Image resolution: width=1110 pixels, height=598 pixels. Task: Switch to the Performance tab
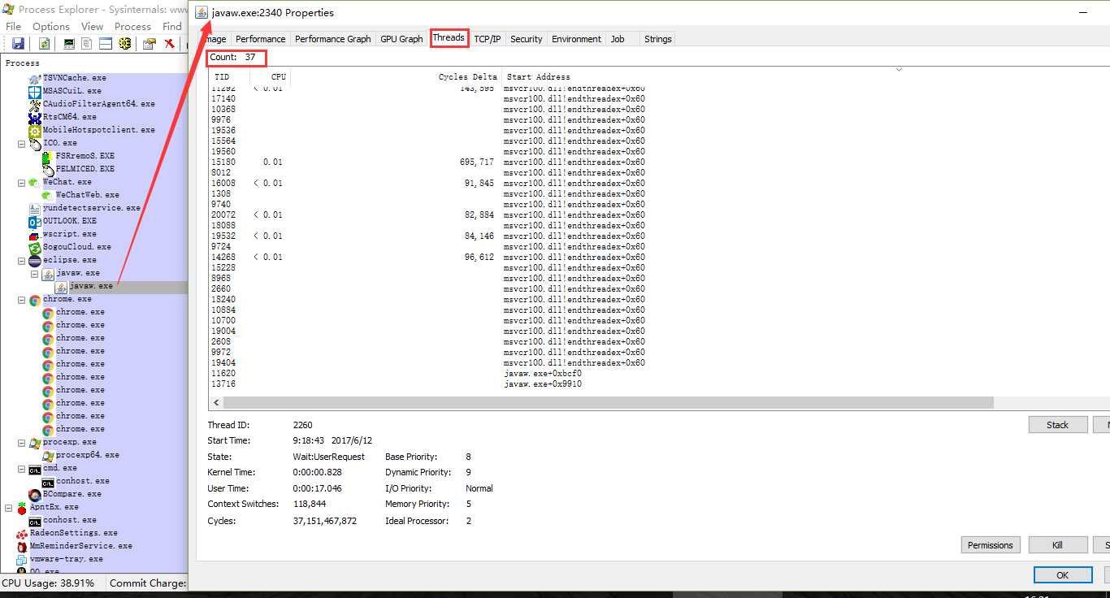[261, 39]
